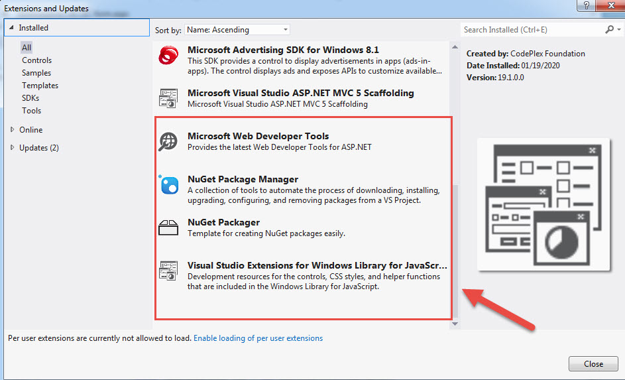The image size is (625, 380).
Task: Focus the Search Installed input field
Action: (532, 29)
